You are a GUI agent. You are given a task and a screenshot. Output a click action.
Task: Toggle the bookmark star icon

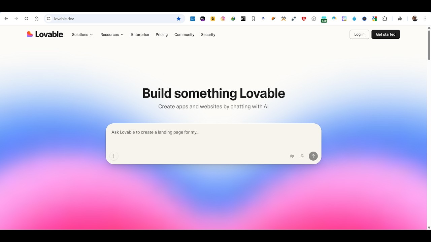click(x=179, y=19)
